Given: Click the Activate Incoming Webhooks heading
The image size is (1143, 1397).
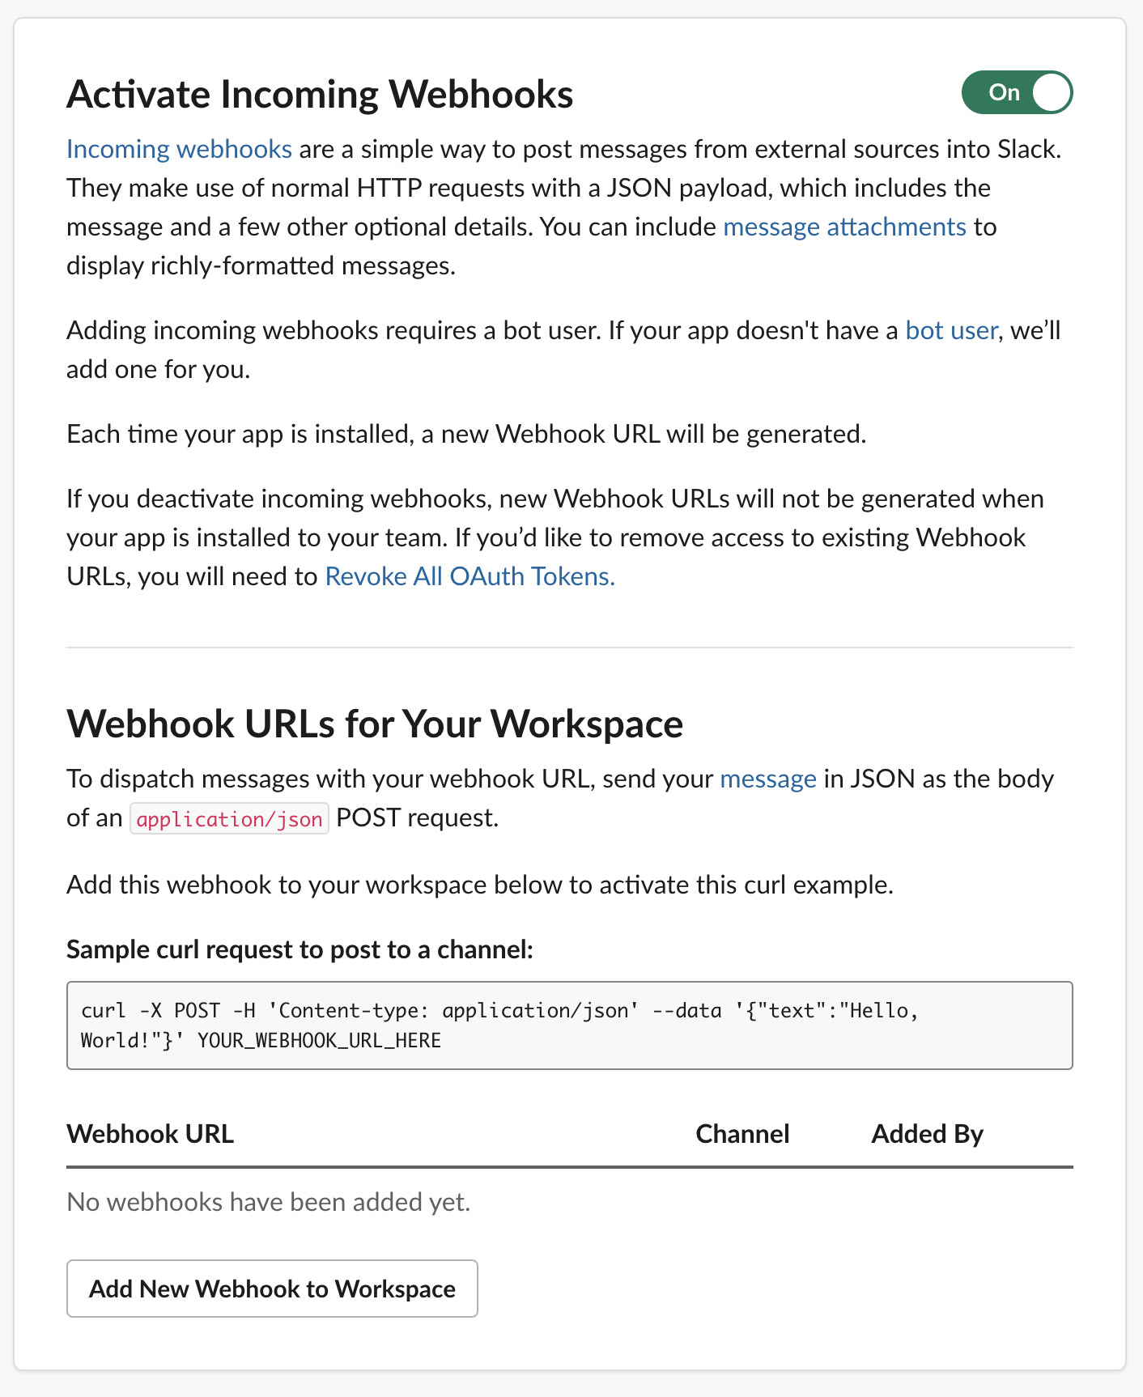Looking at the screenshot, I should [320, 94].
